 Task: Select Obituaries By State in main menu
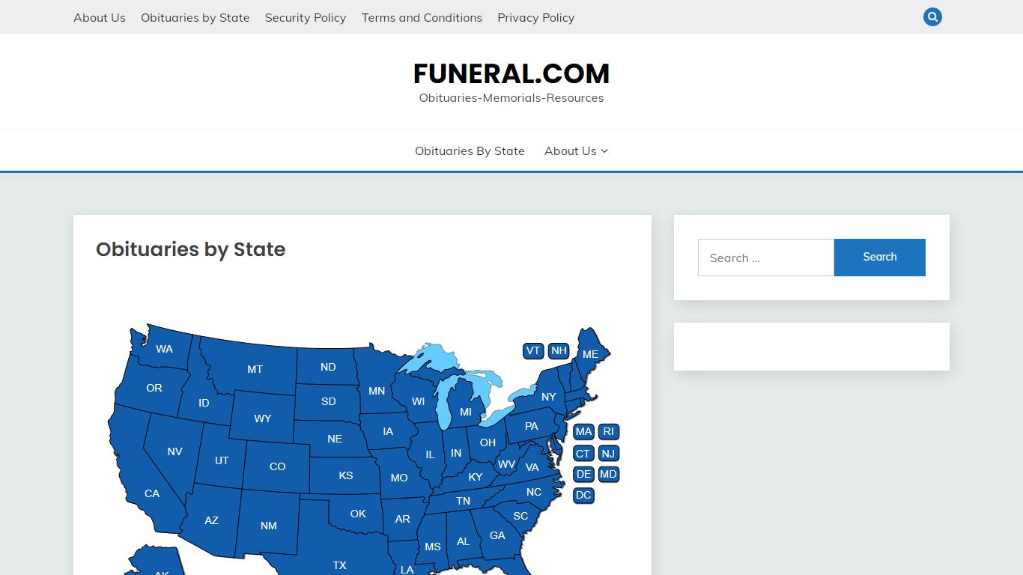tap(470, 150)
